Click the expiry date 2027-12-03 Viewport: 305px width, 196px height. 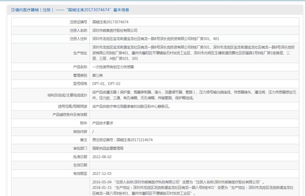[102, 174]
